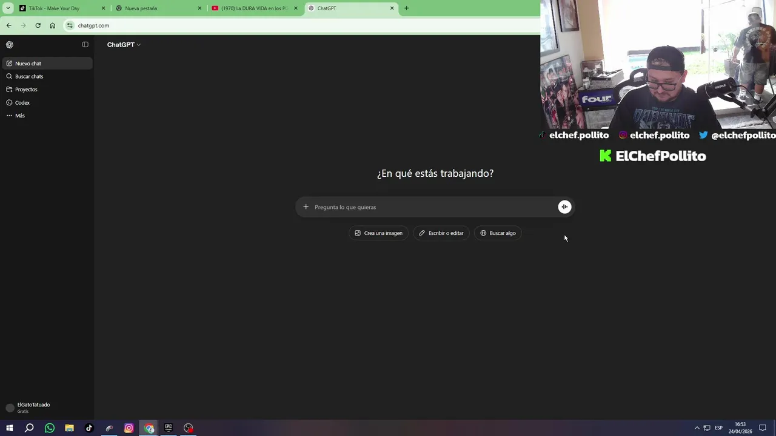This screenshot has height=436, width=776.
Task: Open the ElGatoTatuado account menu
Action: (x=47, y=408)
